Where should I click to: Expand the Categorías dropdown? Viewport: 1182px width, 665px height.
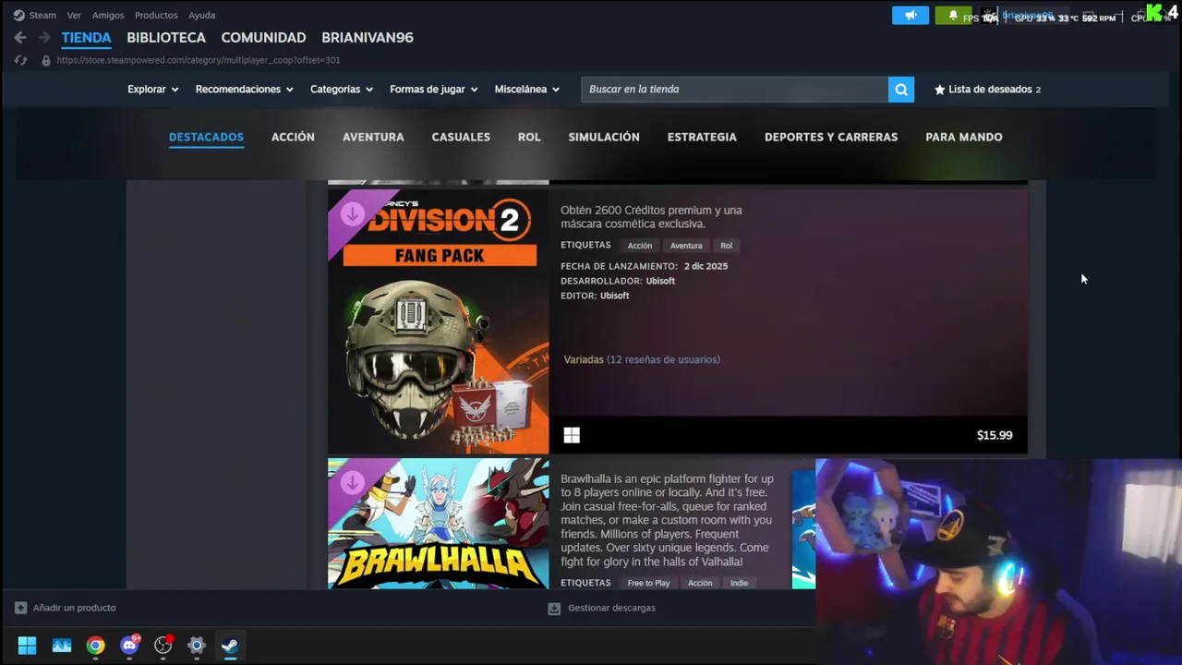[342, 90]
